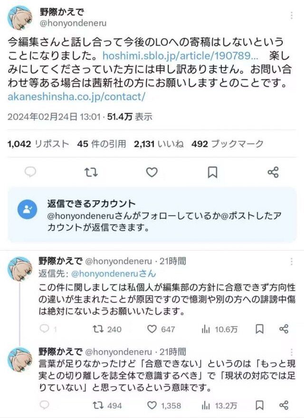Repost the first reply showing 240 reposts
The width and height of the screenshot is (304, 418).
tap(107, 329)
